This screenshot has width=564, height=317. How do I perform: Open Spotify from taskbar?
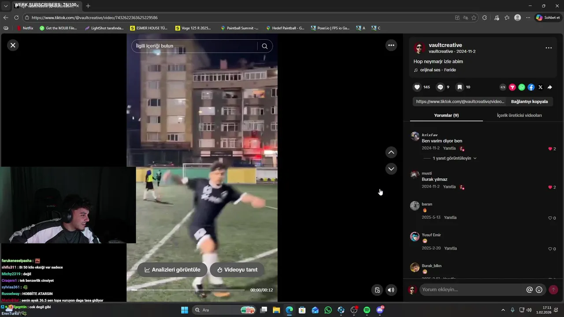tap(367, 310)
